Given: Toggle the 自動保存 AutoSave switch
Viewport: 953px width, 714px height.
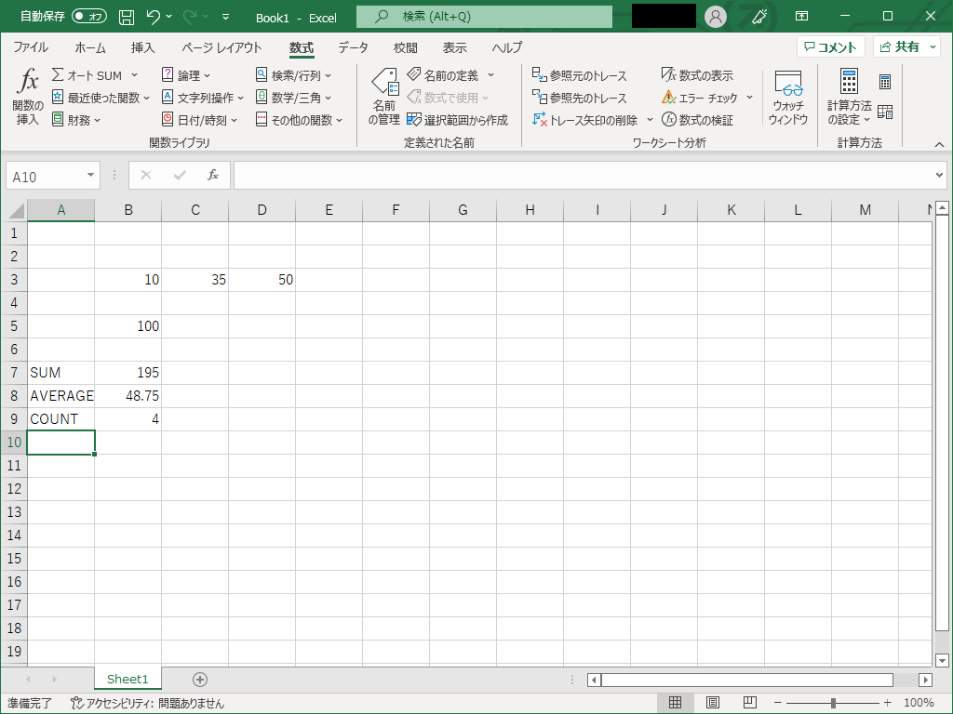Looking at the screenshot, I should (x=88, y=17).
